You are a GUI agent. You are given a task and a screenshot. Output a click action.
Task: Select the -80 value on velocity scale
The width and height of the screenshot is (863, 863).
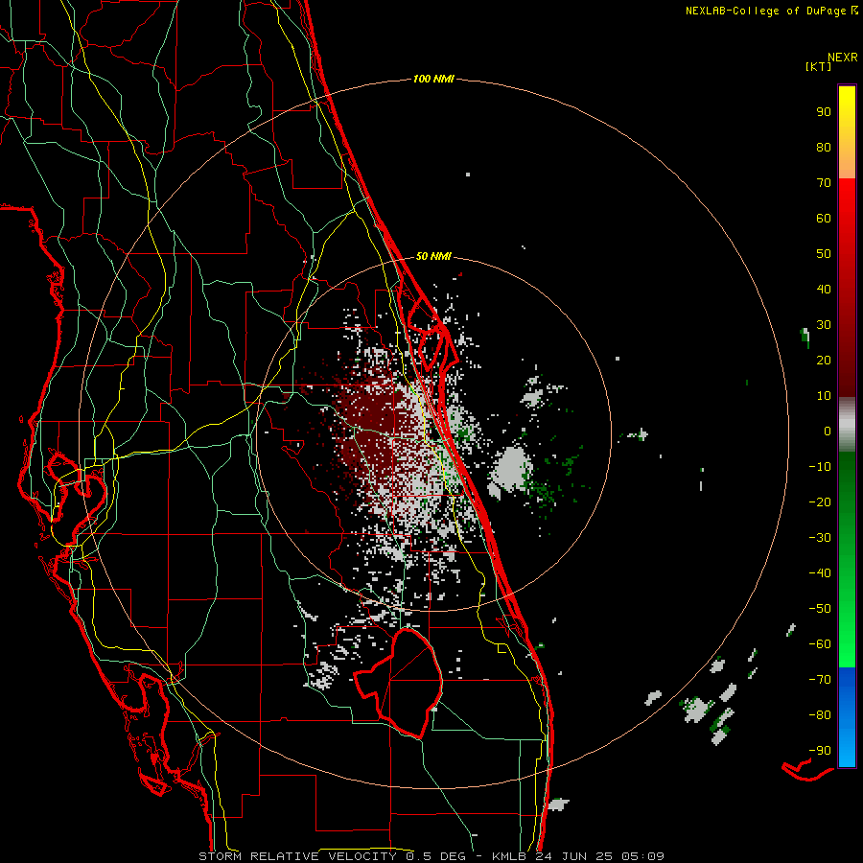click(820, 715)
